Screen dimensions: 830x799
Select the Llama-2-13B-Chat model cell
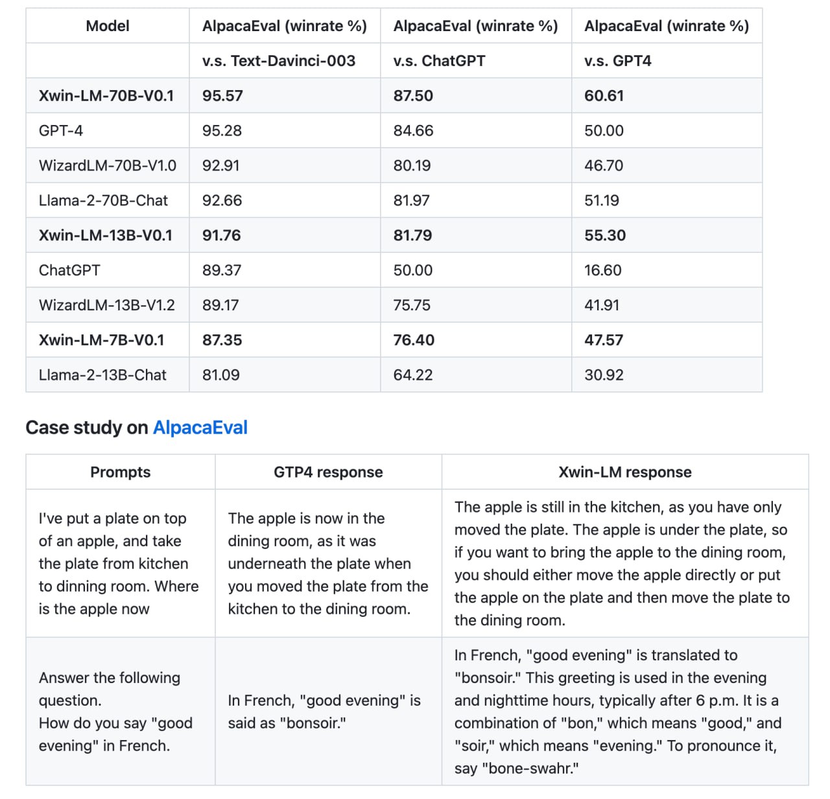[x=102, y=375]
